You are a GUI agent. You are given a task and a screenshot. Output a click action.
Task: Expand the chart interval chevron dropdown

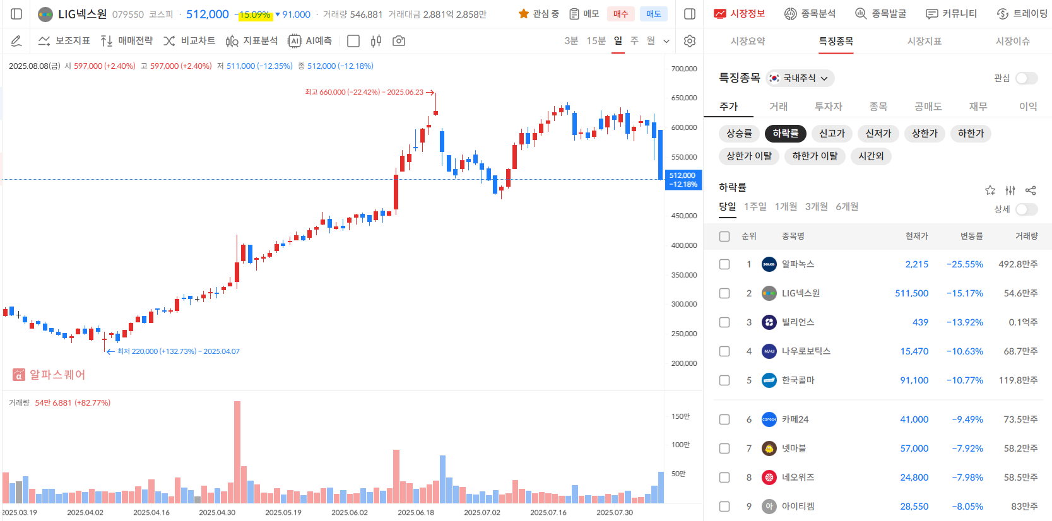[x=666, y=41]
